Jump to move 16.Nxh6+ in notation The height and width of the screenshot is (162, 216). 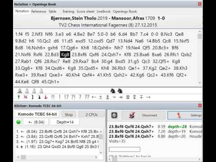[36, 48]
